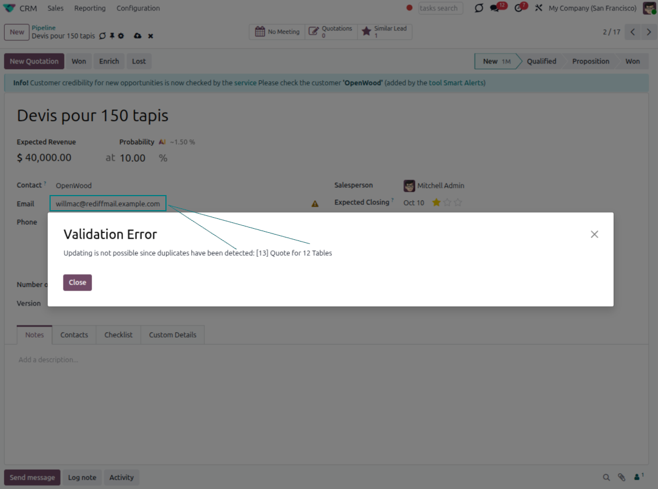
Task: Open the Configuration menu
Action: (x=138, y=8)
